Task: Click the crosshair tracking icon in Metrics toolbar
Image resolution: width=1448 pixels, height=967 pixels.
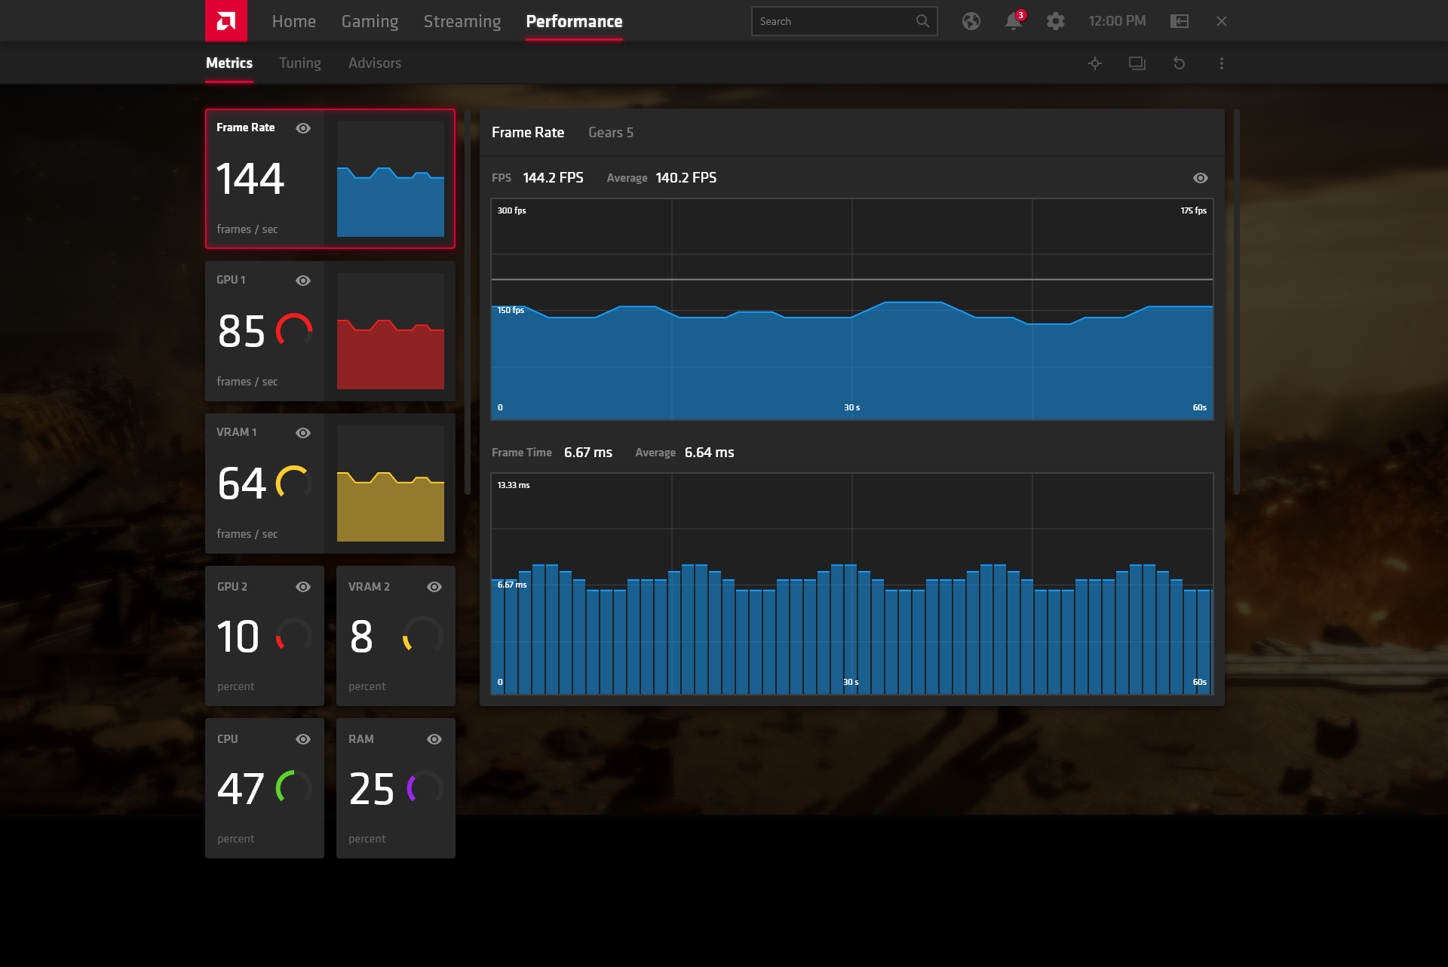Action: [1095, 63]
